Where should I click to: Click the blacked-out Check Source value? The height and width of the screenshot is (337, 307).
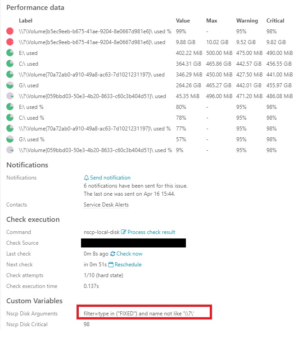[x=134, y=243]
